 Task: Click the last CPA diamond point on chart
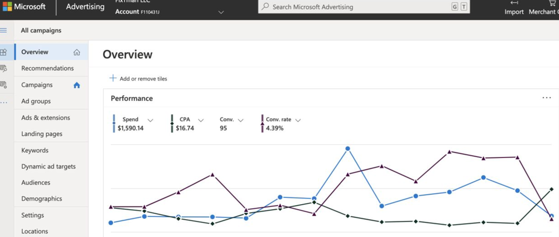tap(552, 189)
